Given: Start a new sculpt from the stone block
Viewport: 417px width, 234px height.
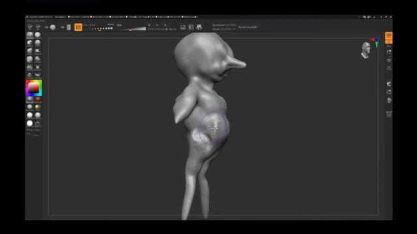Looking at the screenshot, I should [x=69, y=27].
